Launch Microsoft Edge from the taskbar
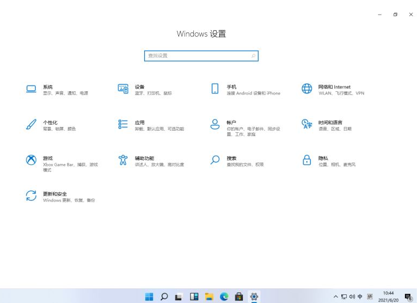The image size is (419, 303). point(224,297)
